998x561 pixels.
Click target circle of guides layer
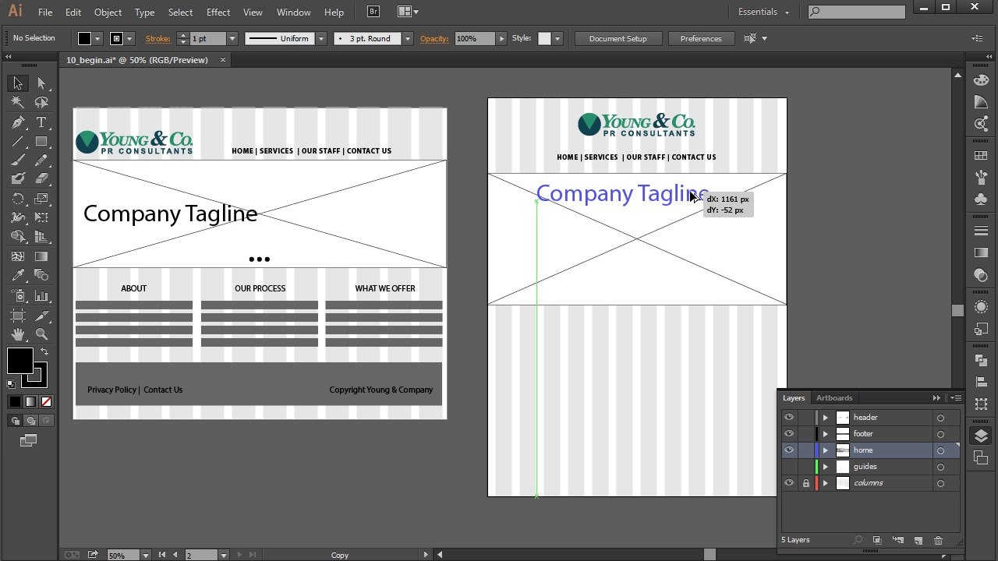940,467
